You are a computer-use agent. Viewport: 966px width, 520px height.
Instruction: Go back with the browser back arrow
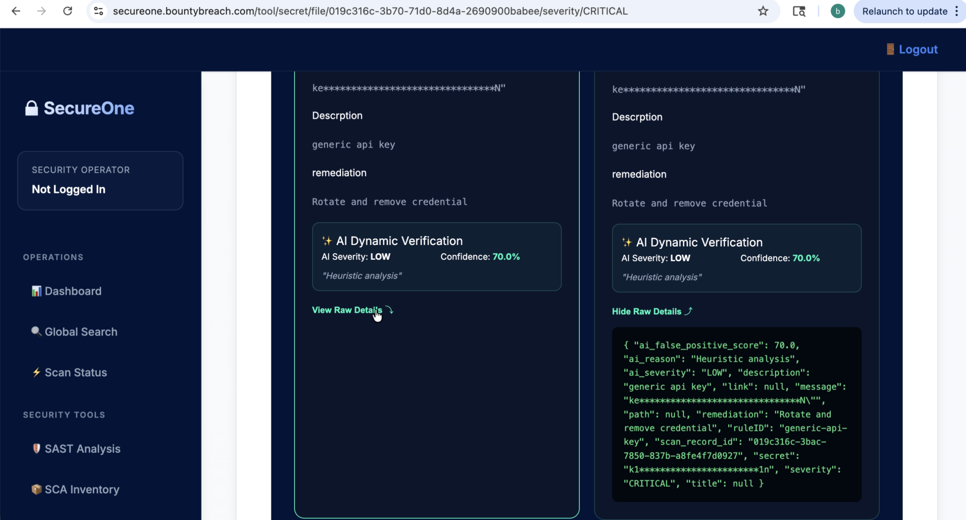pos(16,11)
